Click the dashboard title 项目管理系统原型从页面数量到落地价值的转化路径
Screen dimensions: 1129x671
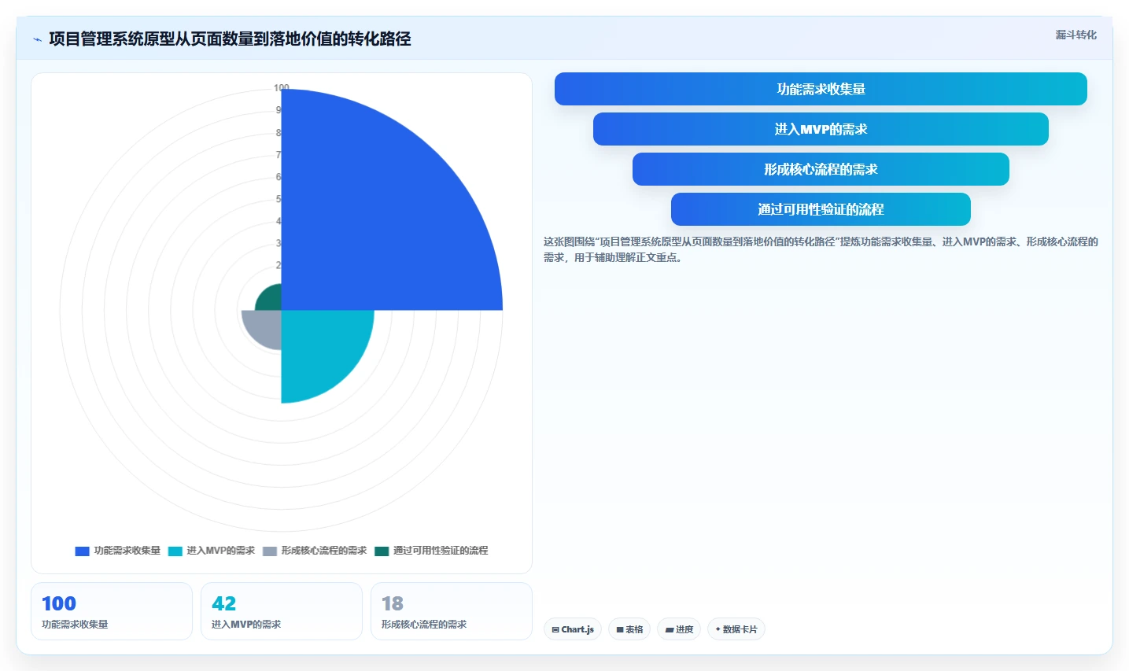click(230, 39)
